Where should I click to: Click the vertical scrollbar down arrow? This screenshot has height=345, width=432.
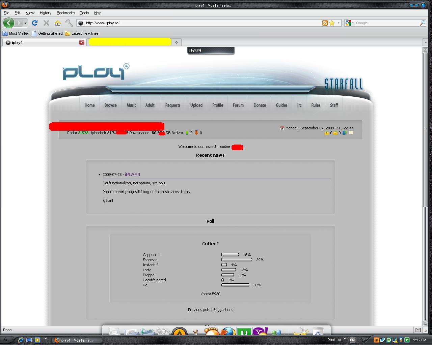425,323
